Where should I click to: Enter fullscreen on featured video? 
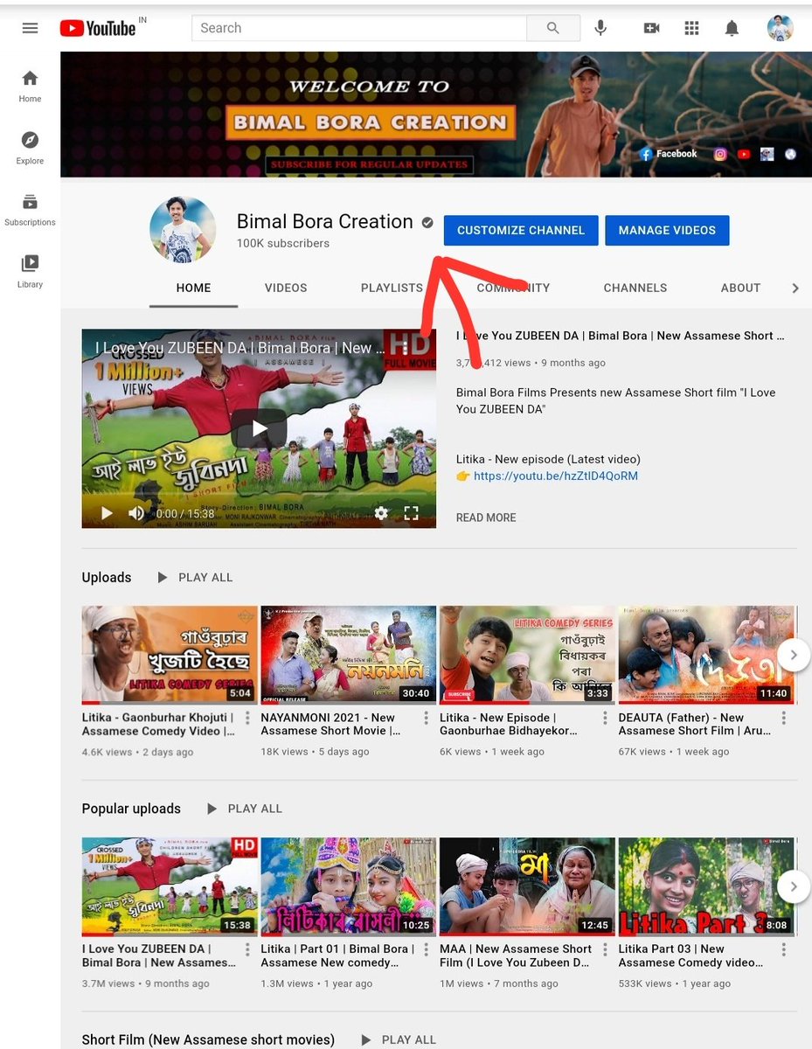(x=411, y=513)
